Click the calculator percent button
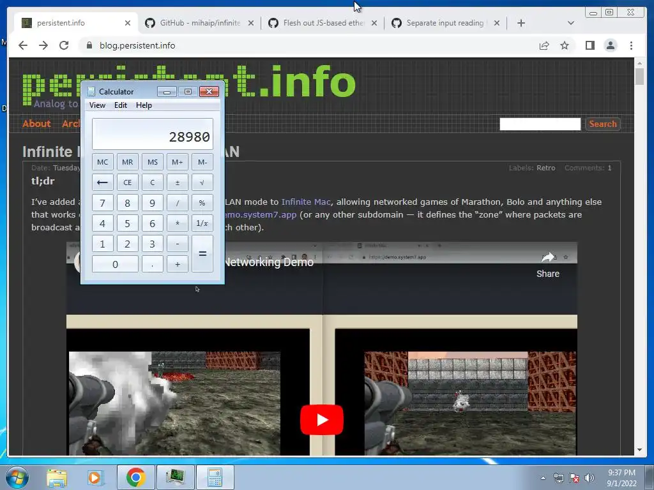The width and height of the screenshot is (654, 490). coord(202,203)
